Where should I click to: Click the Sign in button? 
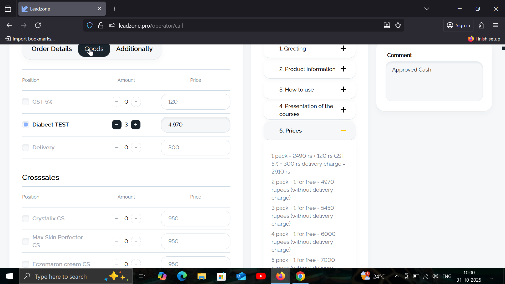point(458,26)
